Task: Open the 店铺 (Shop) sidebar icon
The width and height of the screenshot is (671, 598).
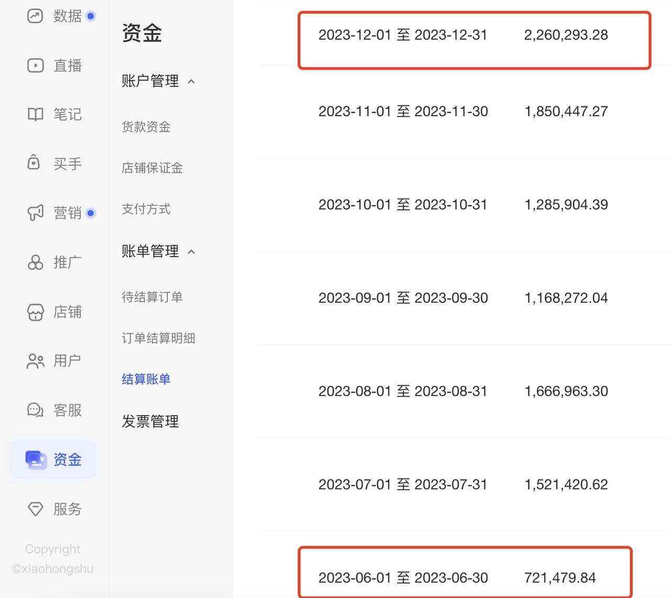Action: coord(34,312)
